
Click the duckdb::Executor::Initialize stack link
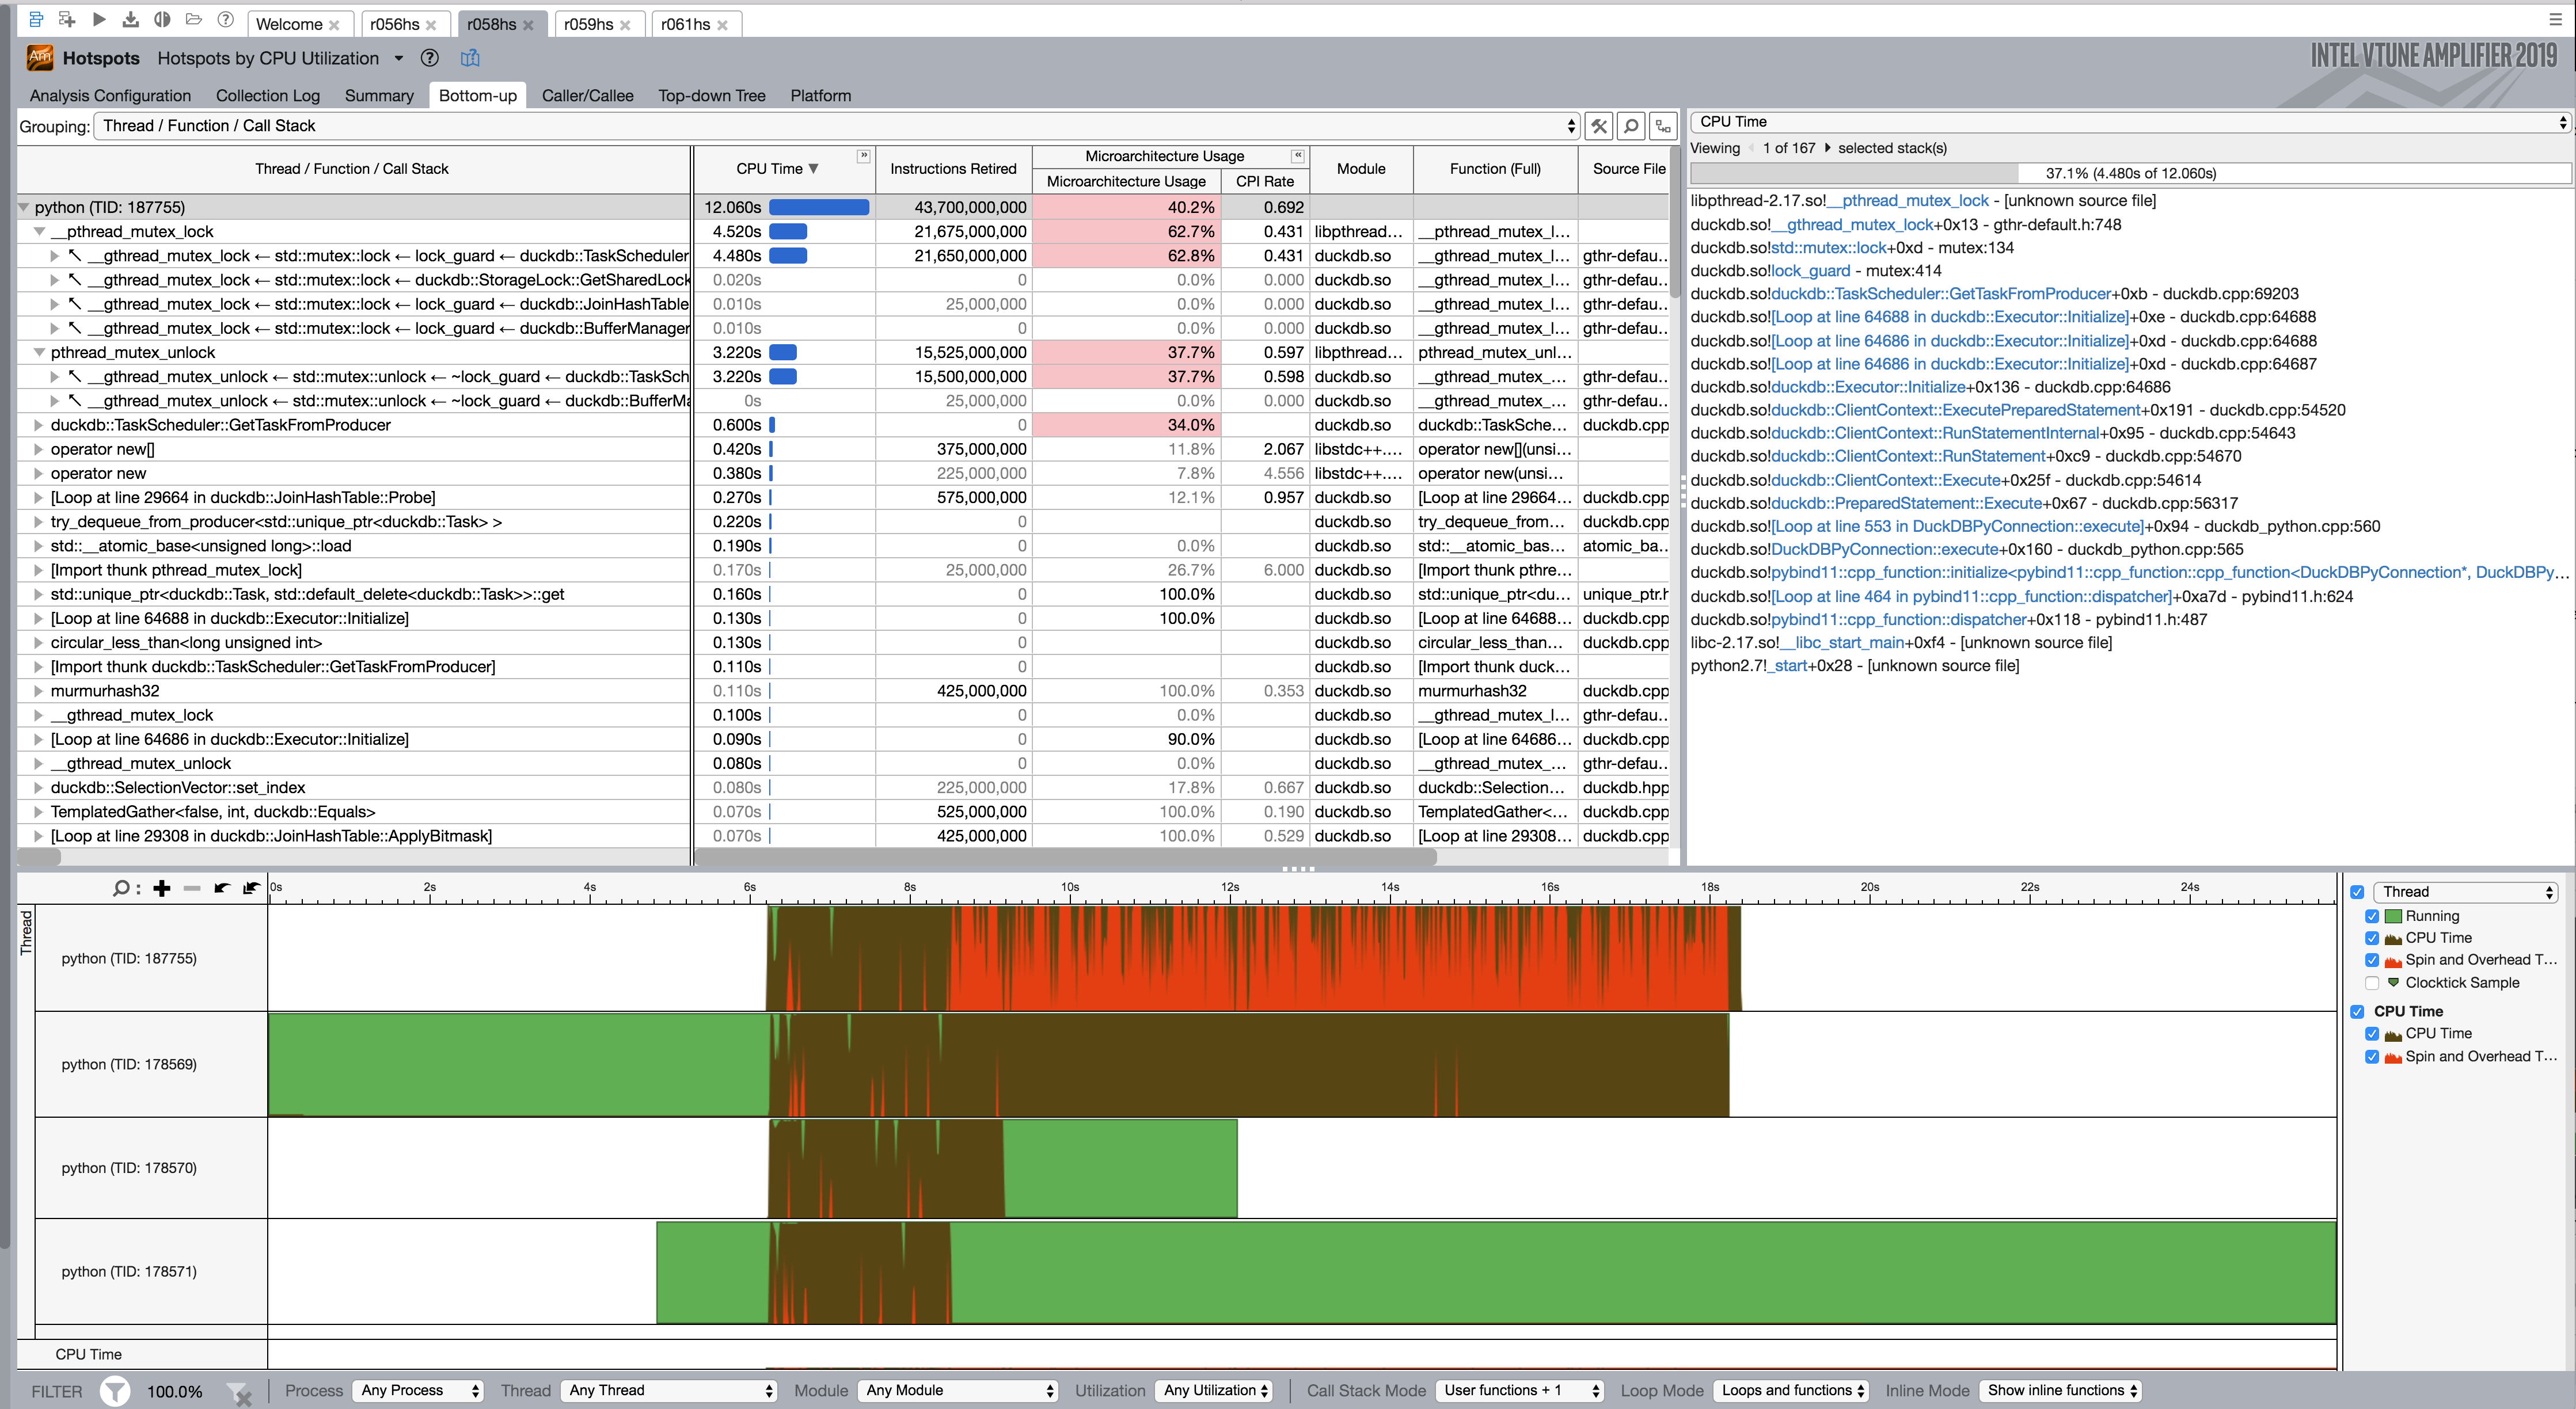(1868, 387)
